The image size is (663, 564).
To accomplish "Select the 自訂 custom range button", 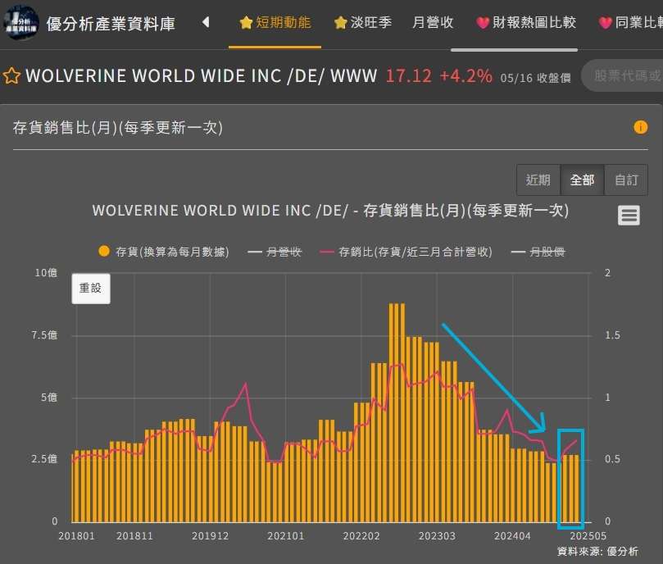I will point(626,180).
